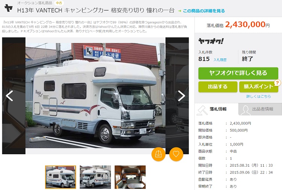Screen dimensions: 282x190
Task: Show previous photo with left arrow
Action: (x=9, y=96)
